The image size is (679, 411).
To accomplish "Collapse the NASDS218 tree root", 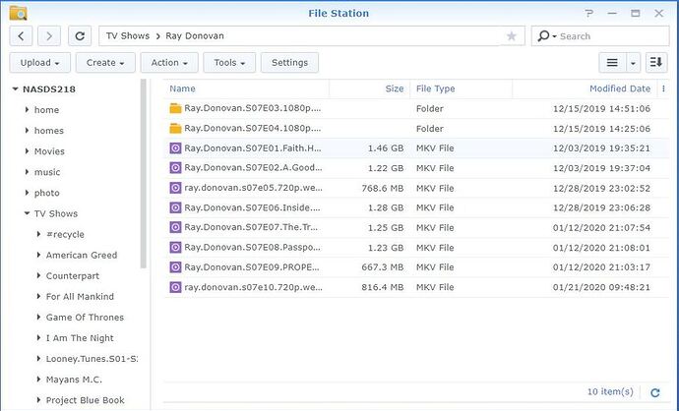I will (x=15, y=89).
